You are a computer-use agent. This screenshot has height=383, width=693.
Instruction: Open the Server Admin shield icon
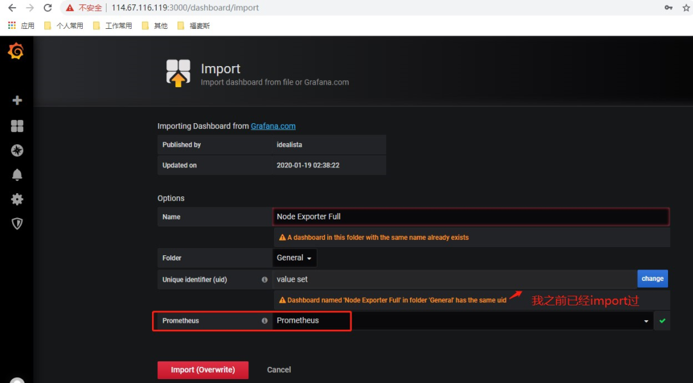[x=17, y=223]
